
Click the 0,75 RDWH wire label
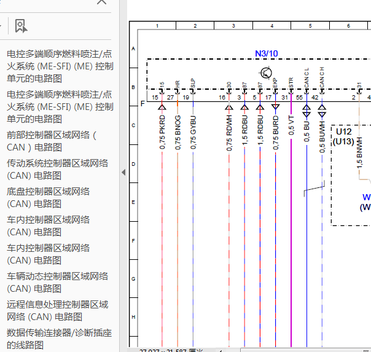pyautogui.click(x=229, y=133)
